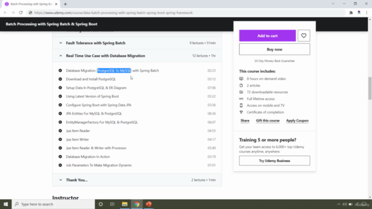Viewport: 372px width, 209px height.
Task: Open Windows Start menu
Action: [x=6, y=204]
